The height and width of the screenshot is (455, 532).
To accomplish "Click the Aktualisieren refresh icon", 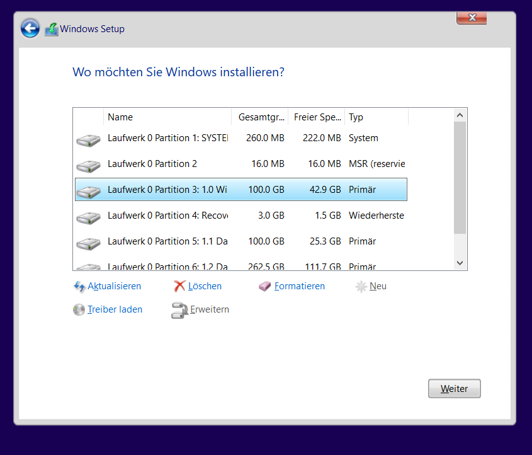I will point(79,287).
